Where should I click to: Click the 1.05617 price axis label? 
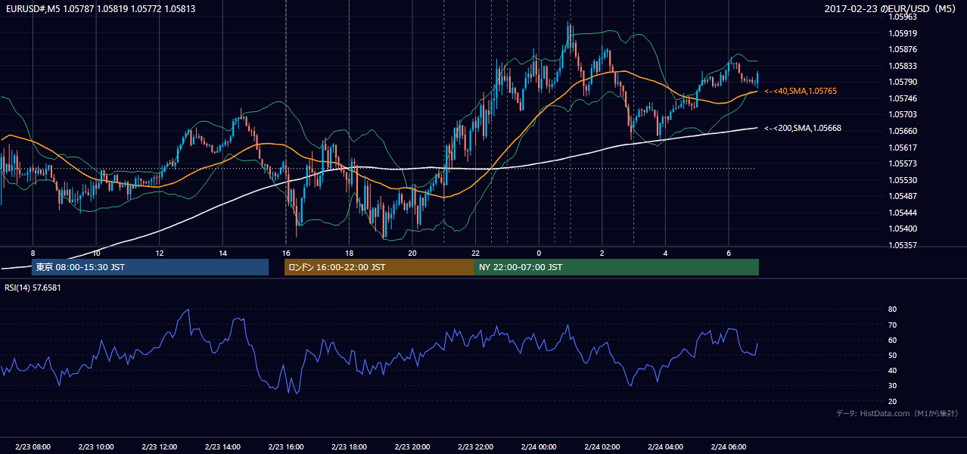(x=903, y=148)
